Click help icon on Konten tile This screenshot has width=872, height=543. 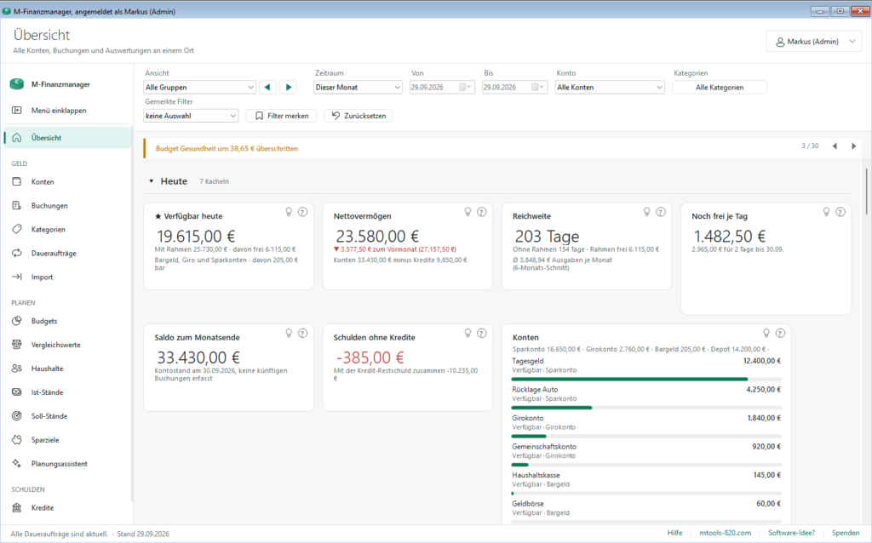(780, 333)
